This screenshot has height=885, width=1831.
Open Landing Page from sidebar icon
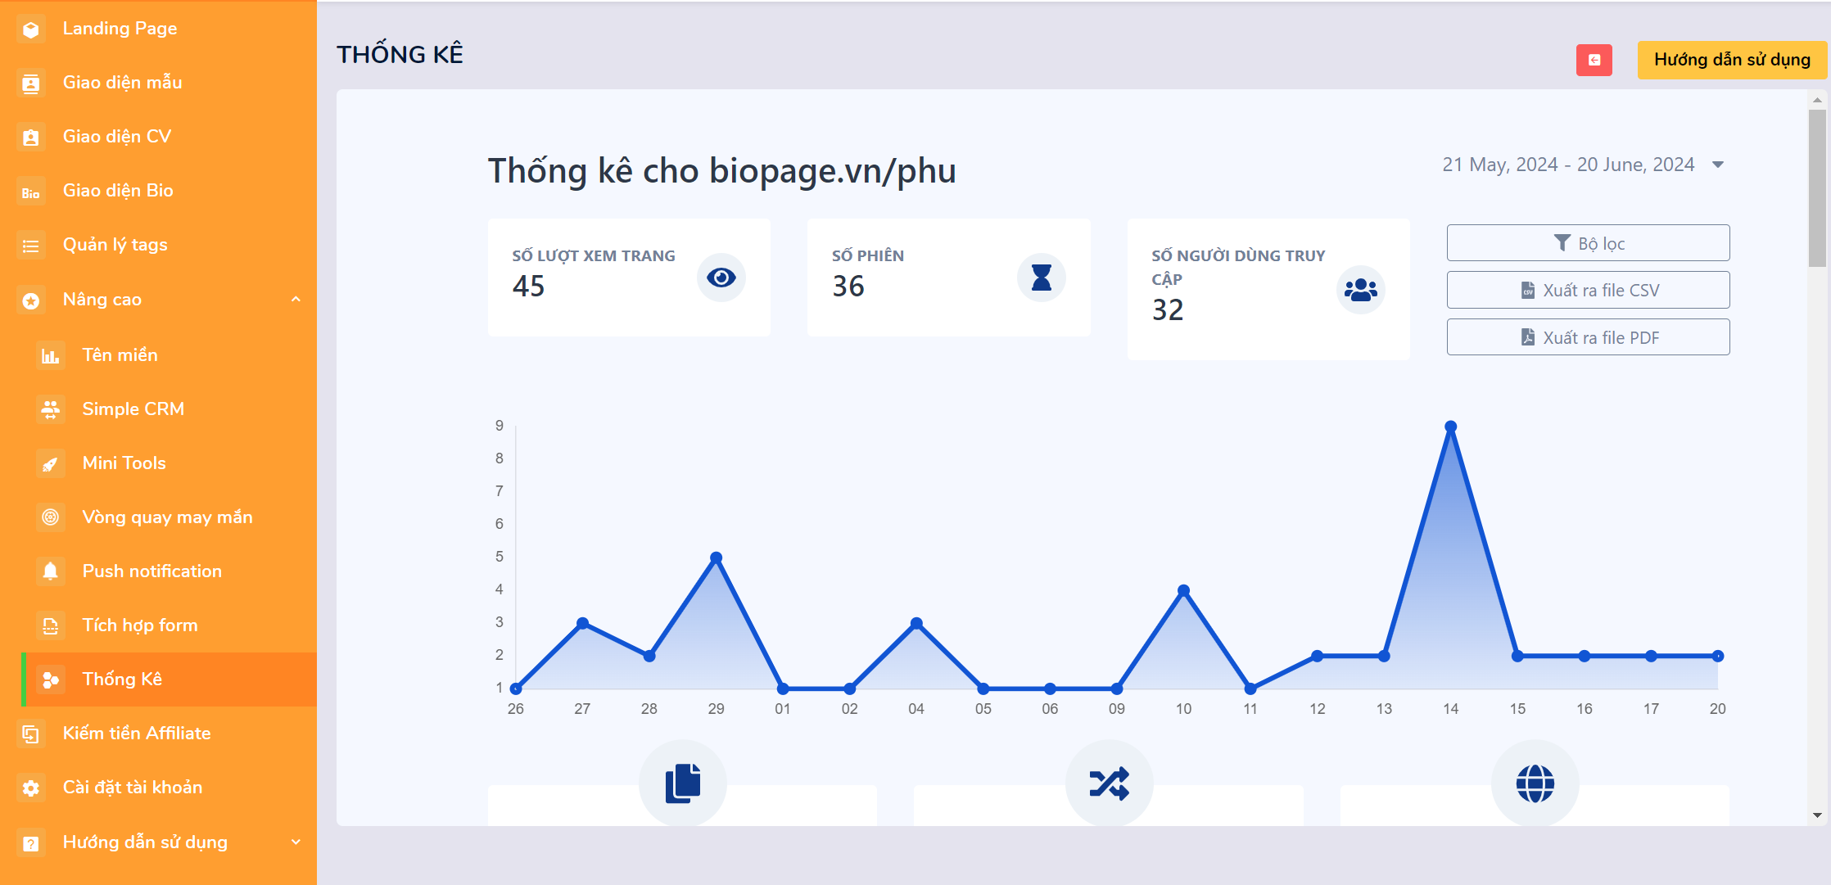pos(30,29)
